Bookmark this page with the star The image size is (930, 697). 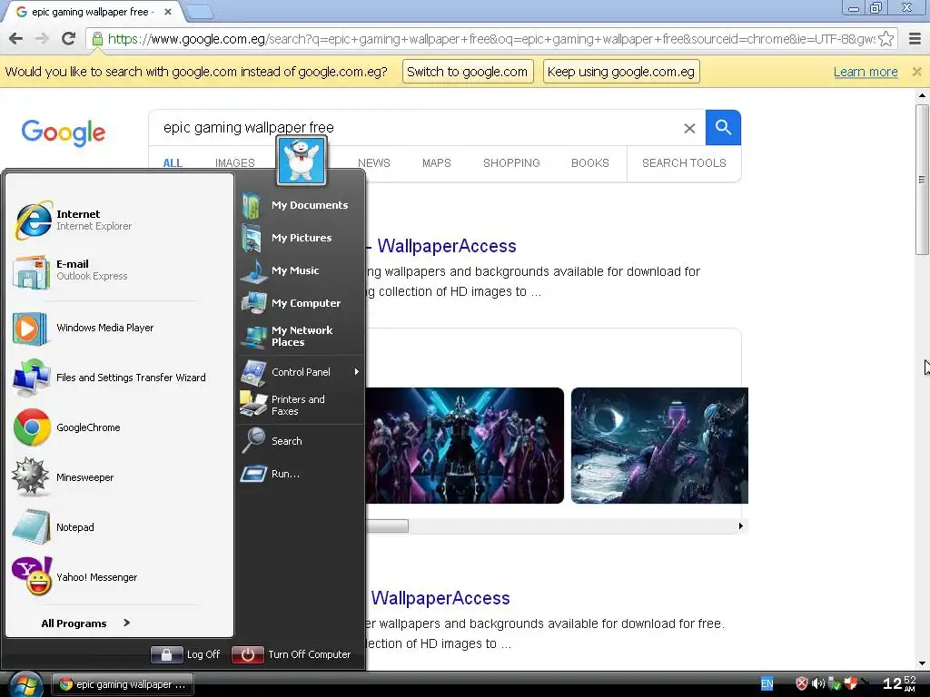[x=885, y=39]
